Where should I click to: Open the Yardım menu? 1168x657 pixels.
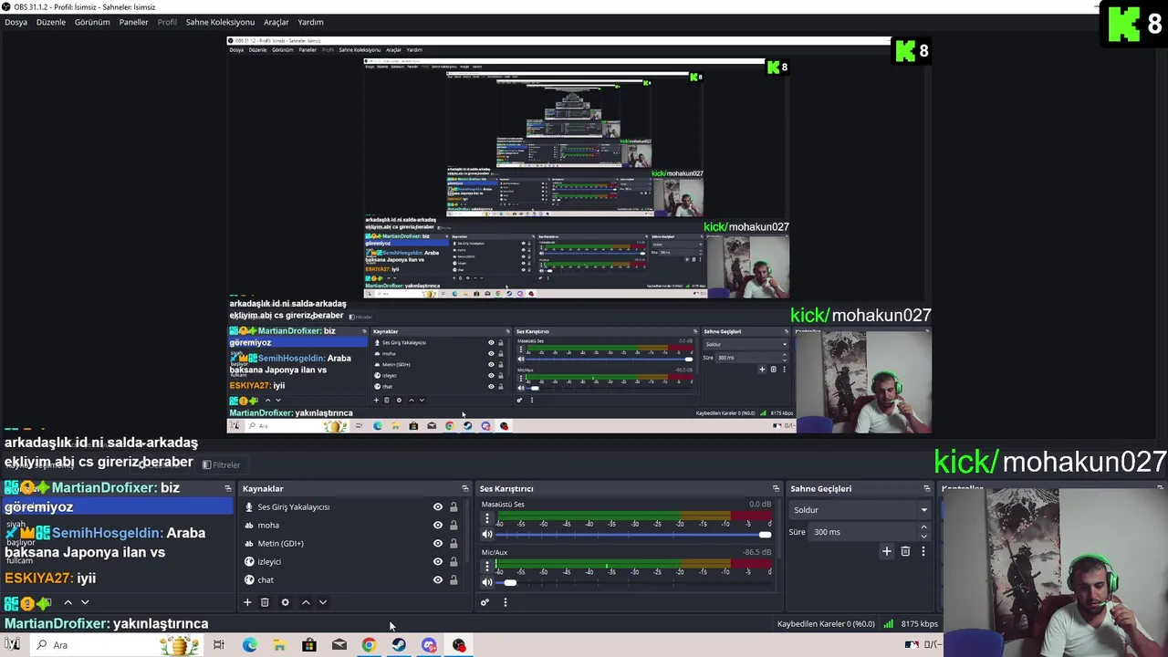click(310, 22)
